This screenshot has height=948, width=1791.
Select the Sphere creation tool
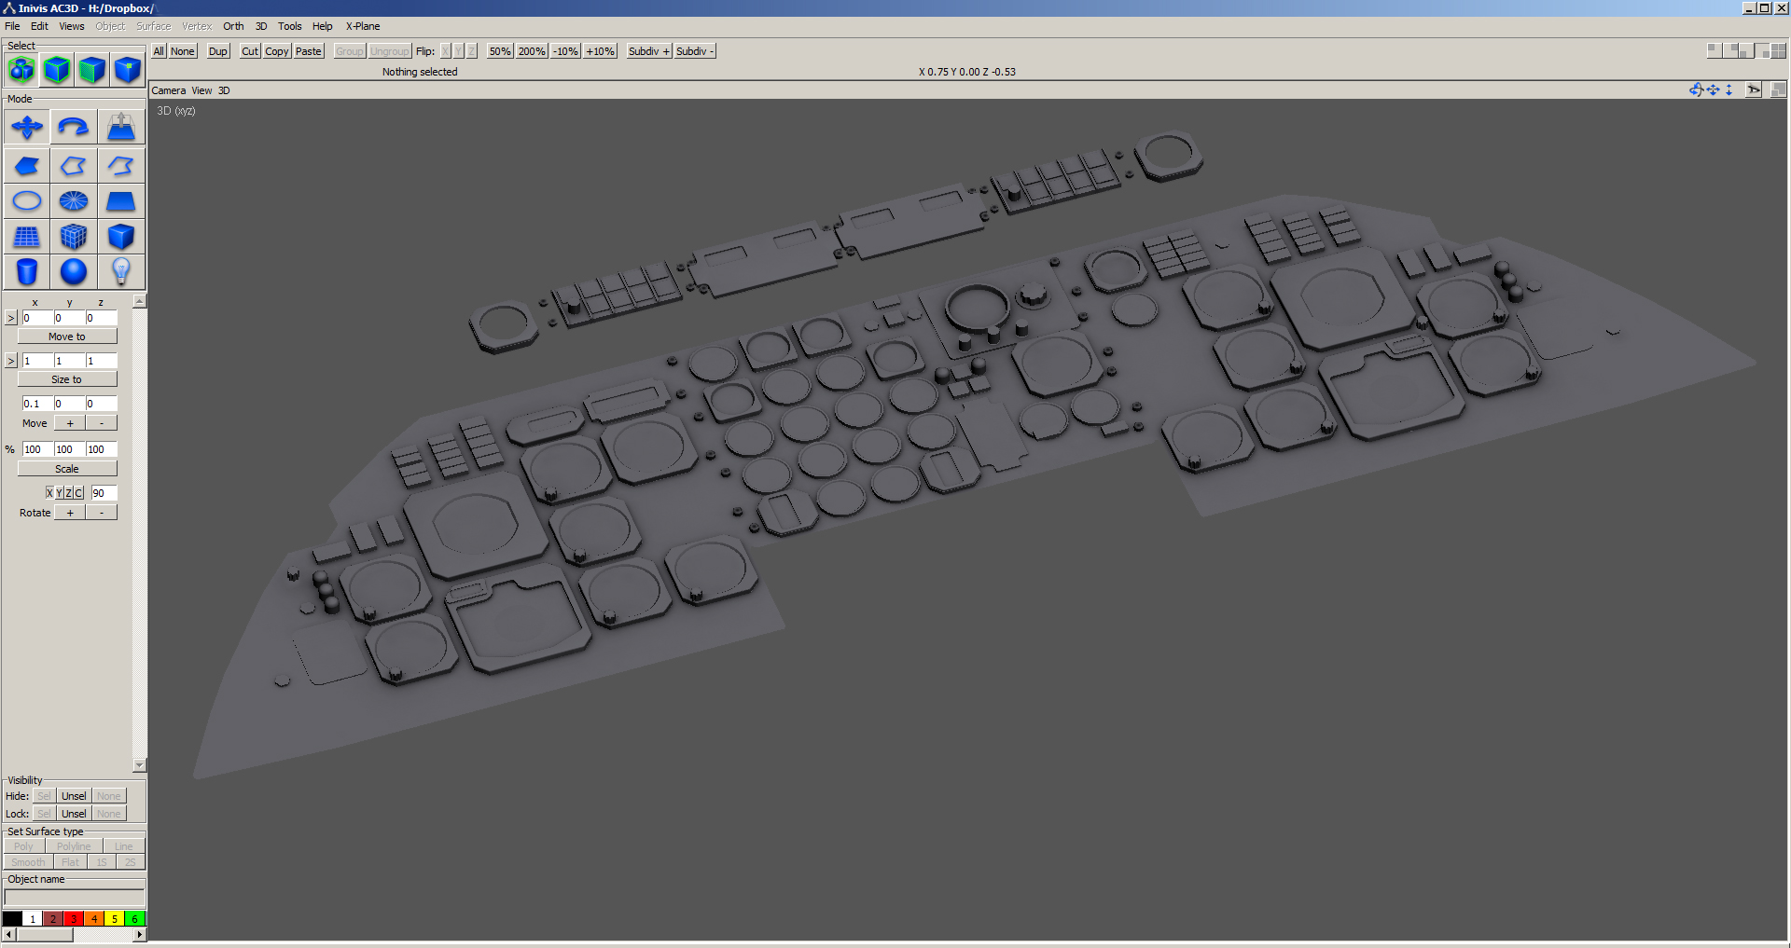coord(74,271)
